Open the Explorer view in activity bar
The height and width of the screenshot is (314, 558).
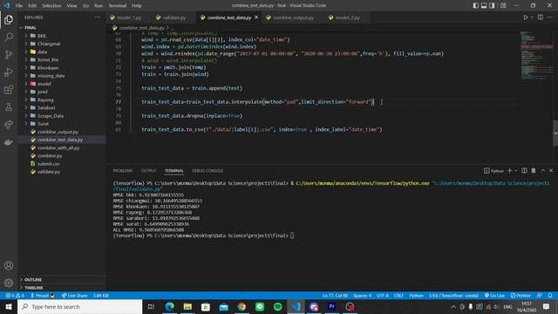(9, 19)
